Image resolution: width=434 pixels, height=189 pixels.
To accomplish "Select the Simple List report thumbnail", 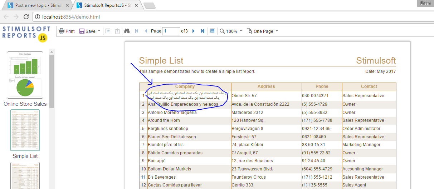I will click(x=25, y=130).
